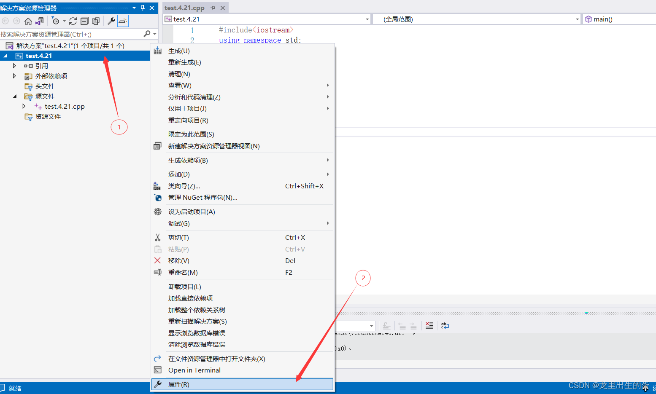Choose 新建解决方案资源管理器视图(N)
656x394 pixels.
pyautogui.click(x=243, y=146)
